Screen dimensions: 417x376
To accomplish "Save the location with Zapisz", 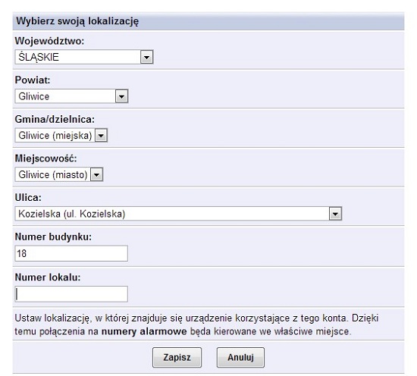I will coord(177,357).
